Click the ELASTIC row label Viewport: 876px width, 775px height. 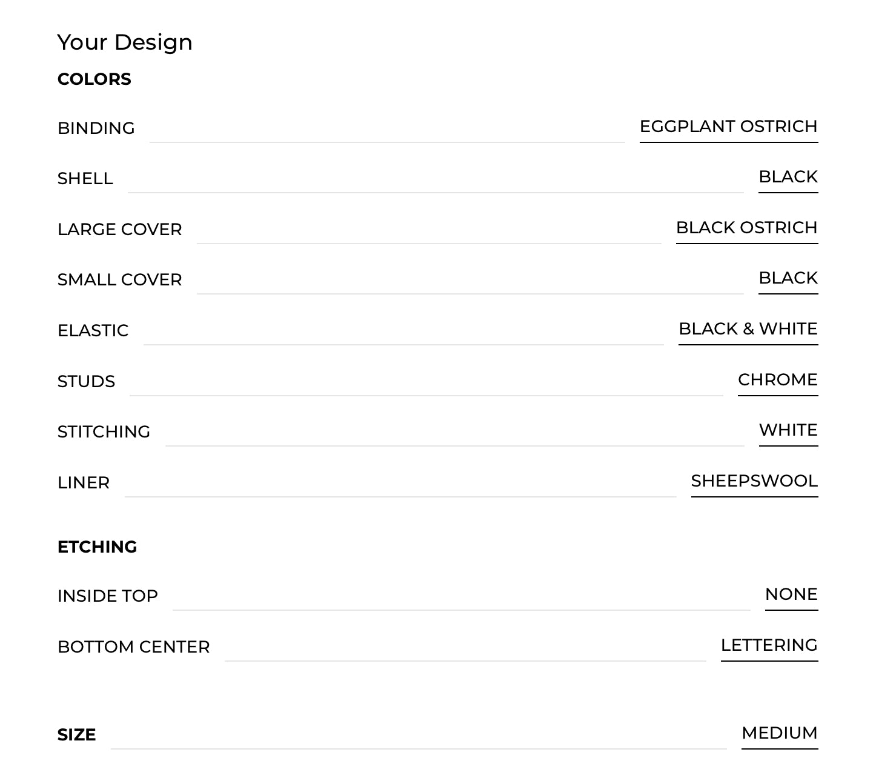(x=93, y=331)
